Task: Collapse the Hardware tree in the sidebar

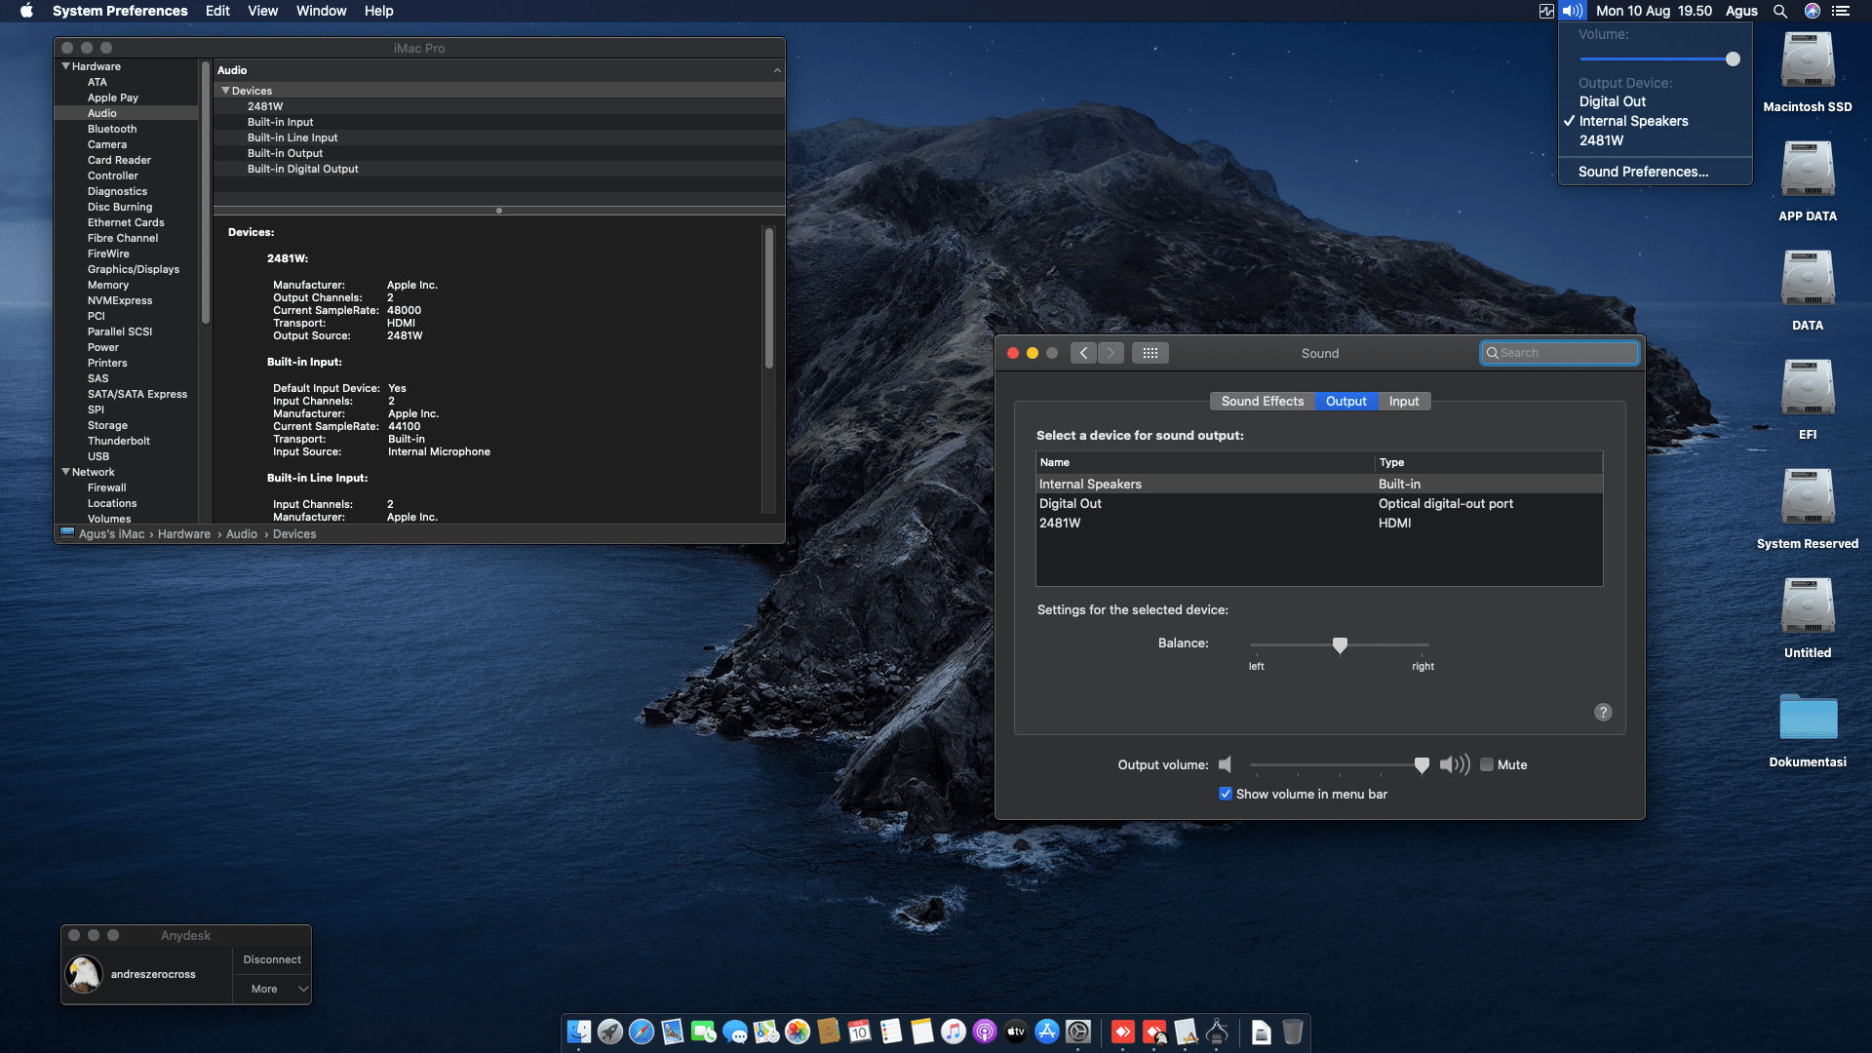Action: (66, 66)
